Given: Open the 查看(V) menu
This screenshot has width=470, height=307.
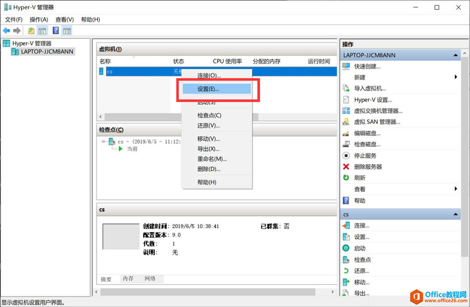Looking at the screenshot, I should pyautogui.click(x=65, y=19).
